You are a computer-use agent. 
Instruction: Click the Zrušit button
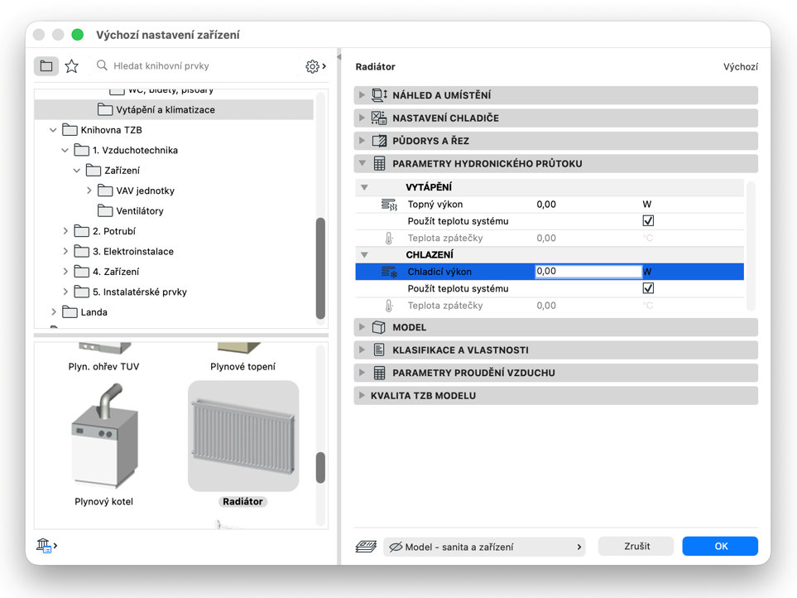[x=636, y=546]
